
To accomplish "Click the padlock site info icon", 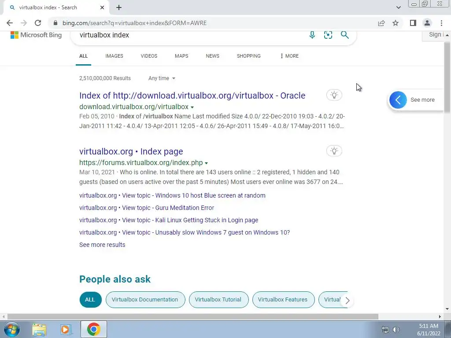I will tap(55, 23).
